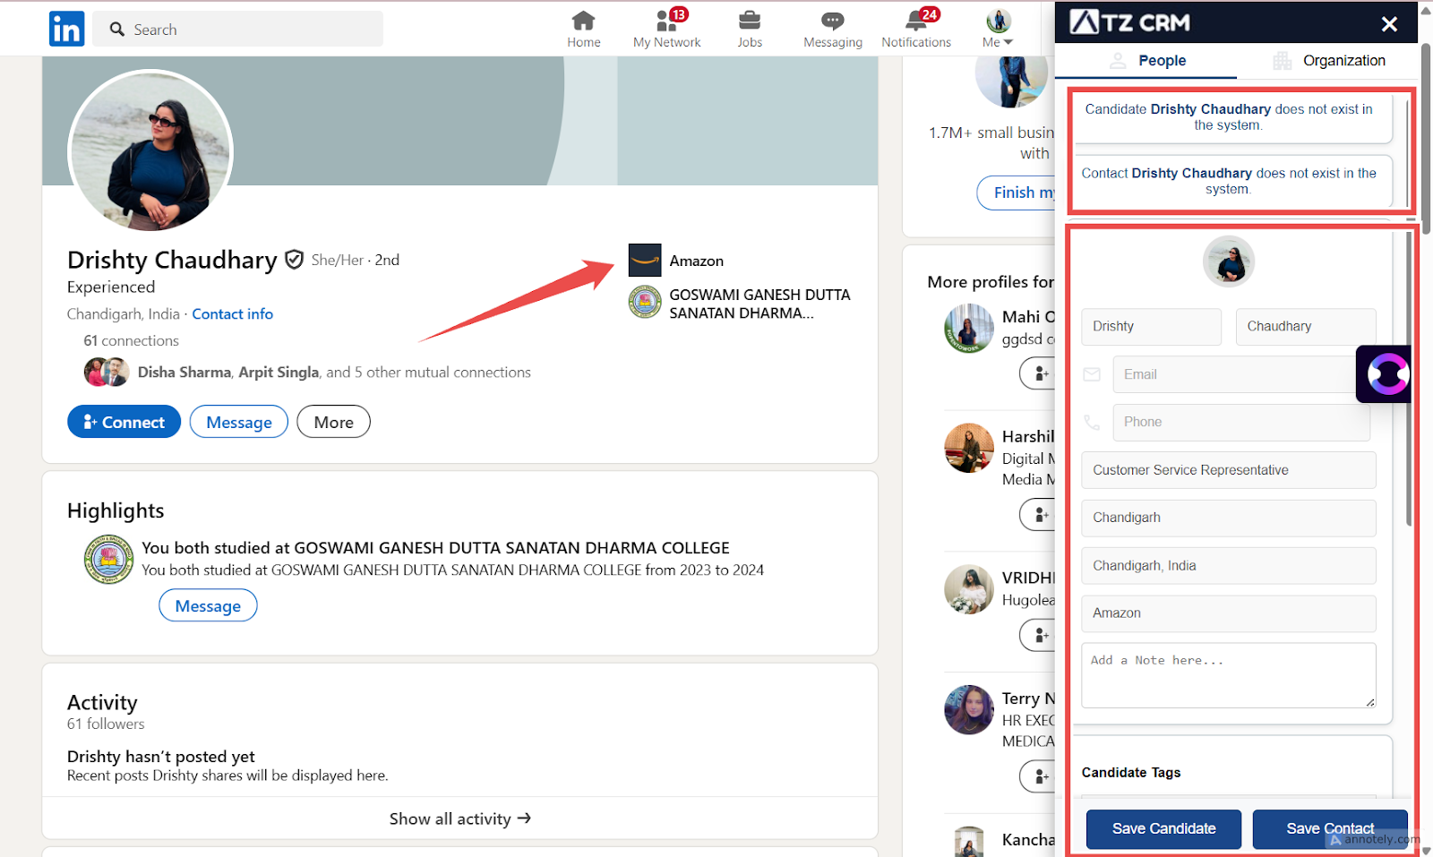
Task: Click the connect icon under Terry
Action: click(1039, 776)
